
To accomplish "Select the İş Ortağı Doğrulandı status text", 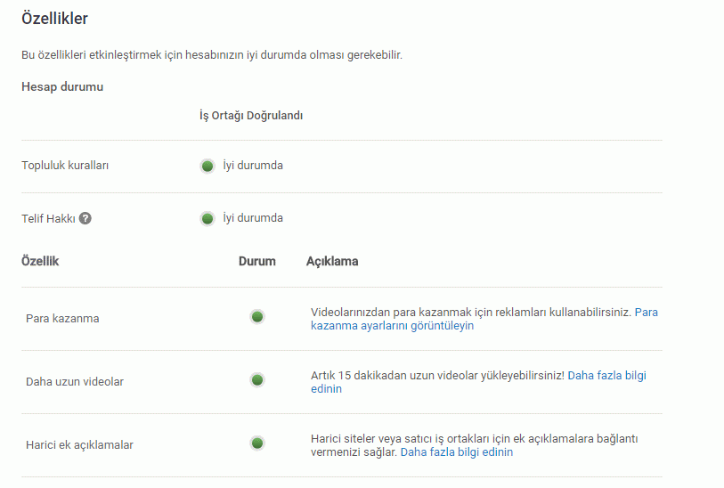I will 251,116.
